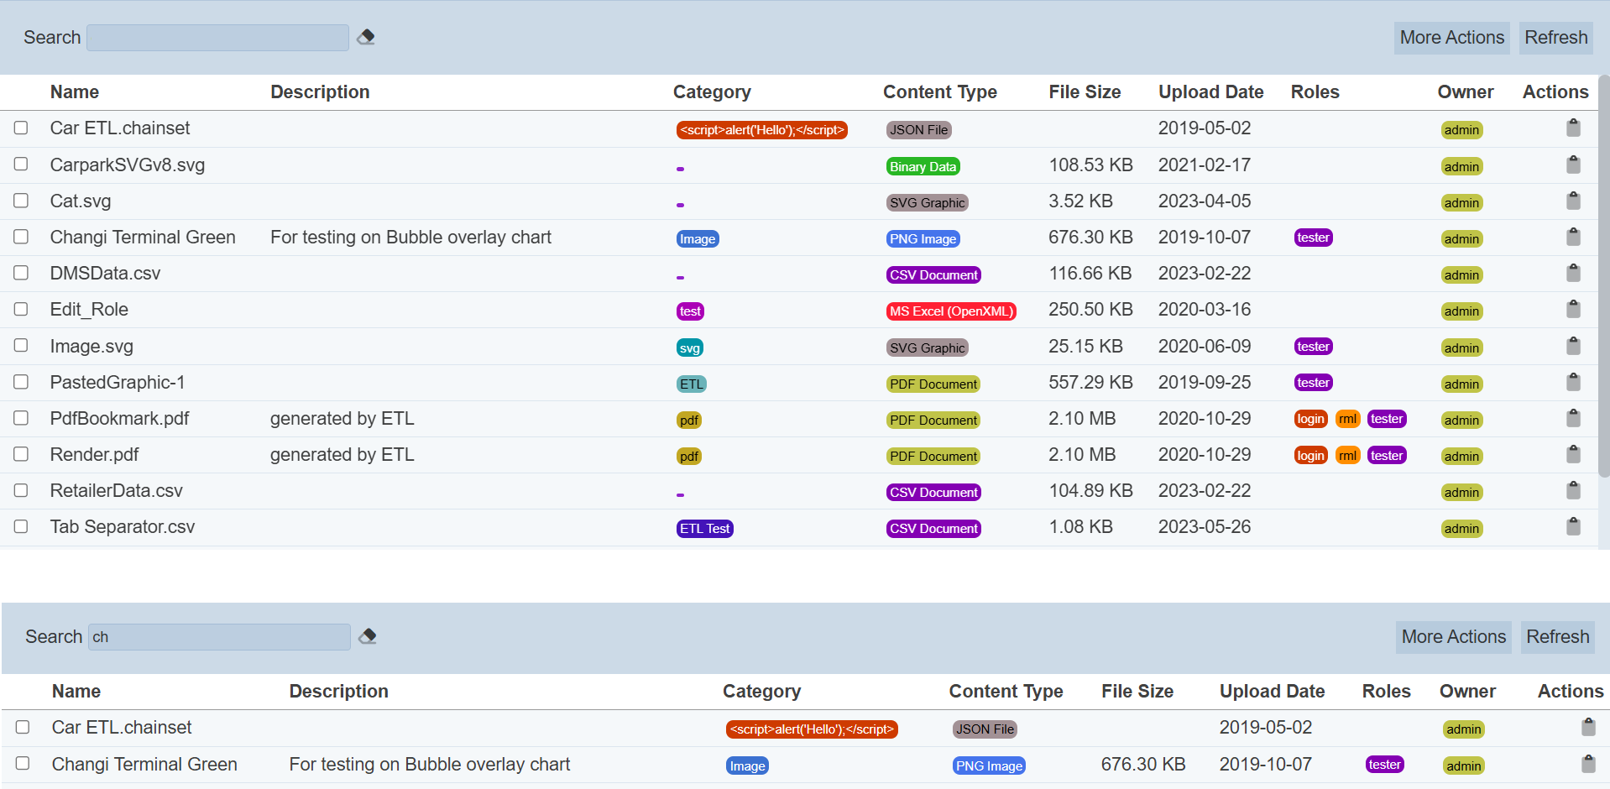Click the vertical scrollbar of the top table
The image size is (1610, 789).
click(1603, 277)
